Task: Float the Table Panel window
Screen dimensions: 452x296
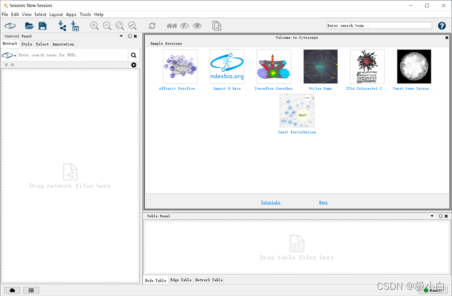Action: pyautogui.click(x=441, y=216)
